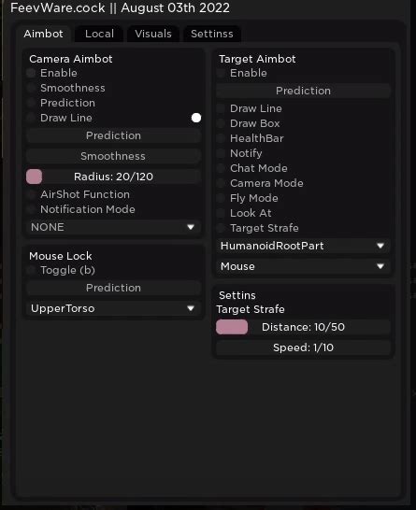Open the Visuals tab

[153, 34]
